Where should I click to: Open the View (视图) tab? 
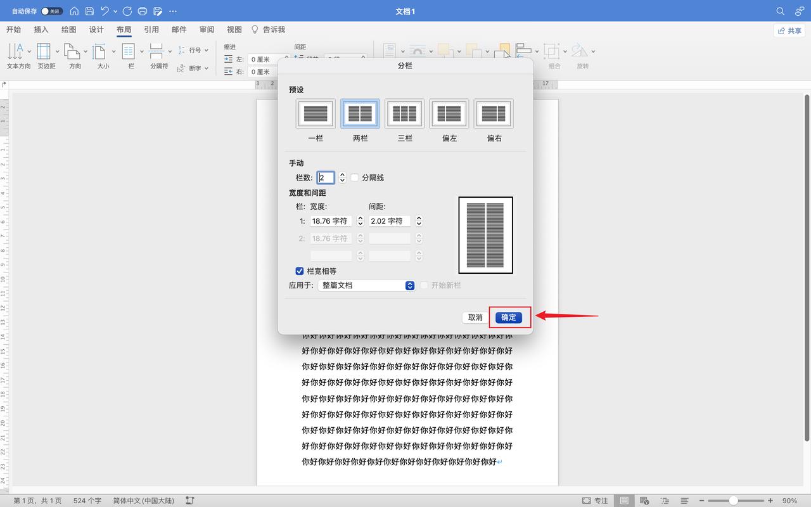coord(234,30)
